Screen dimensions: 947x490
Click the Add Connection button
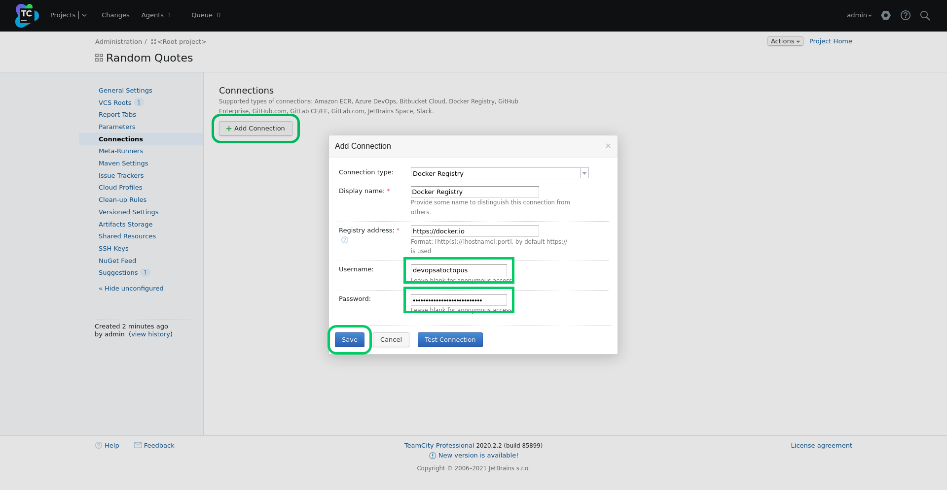(255, 129)
